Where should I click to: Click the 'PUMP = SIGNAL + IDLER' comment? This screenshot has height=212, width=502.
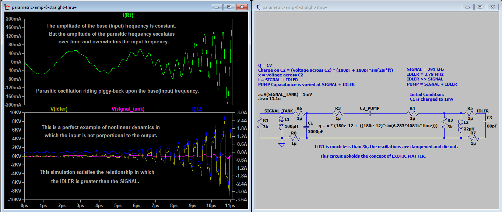tap(432, 84)
